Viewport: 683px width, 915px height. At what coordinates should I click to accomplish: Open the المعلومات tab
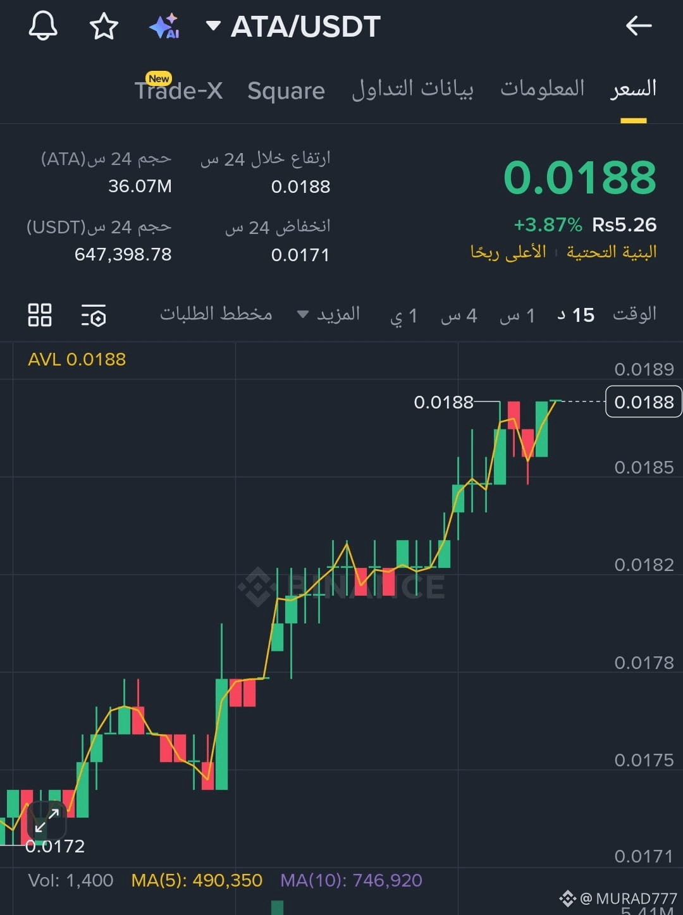[543, 88]
